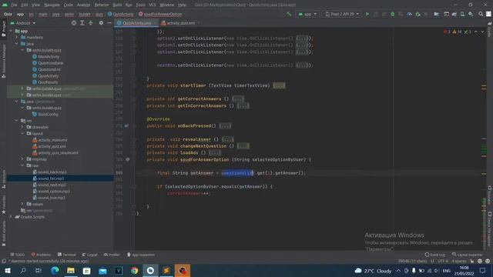The height and width of the screenshot is (277, 493).
Task: Collapse the layout folder
Action: tap(22, 133)
